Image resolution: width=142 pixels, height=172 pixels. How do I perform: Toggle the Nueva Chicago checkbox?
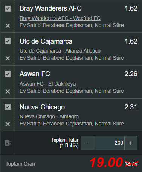click(8, 107)
